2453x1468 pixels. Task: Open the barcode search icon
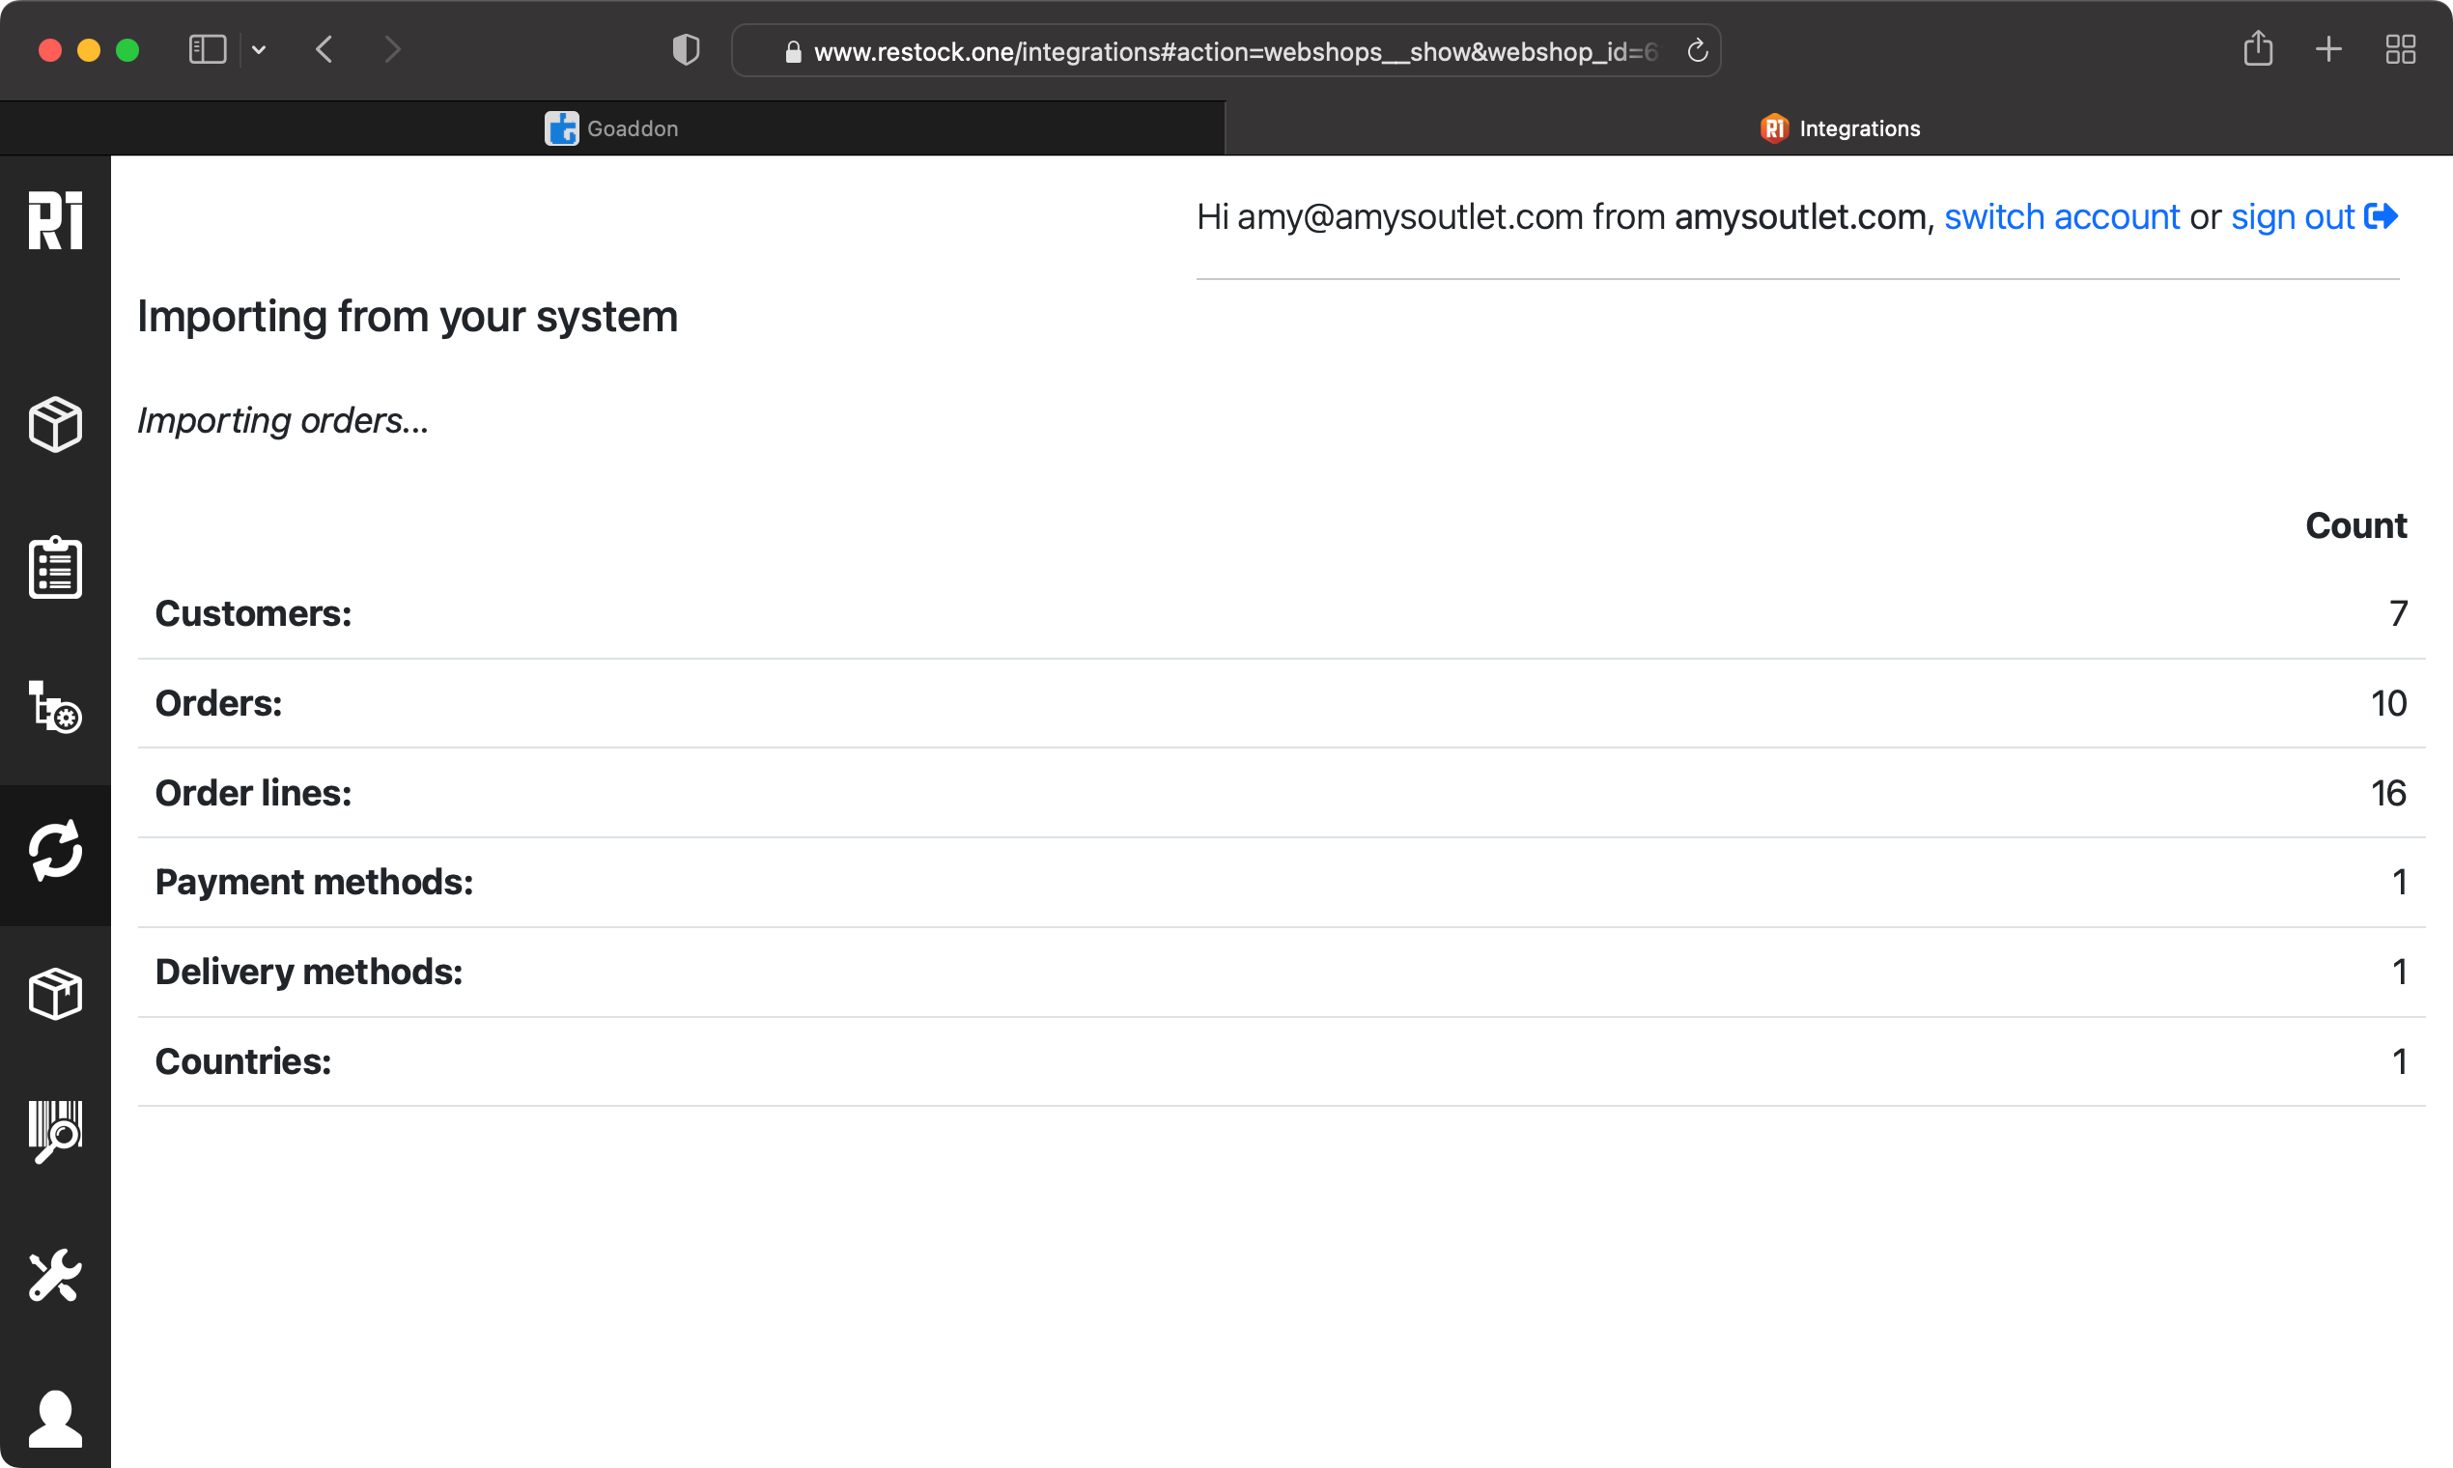click(55, 1131)
